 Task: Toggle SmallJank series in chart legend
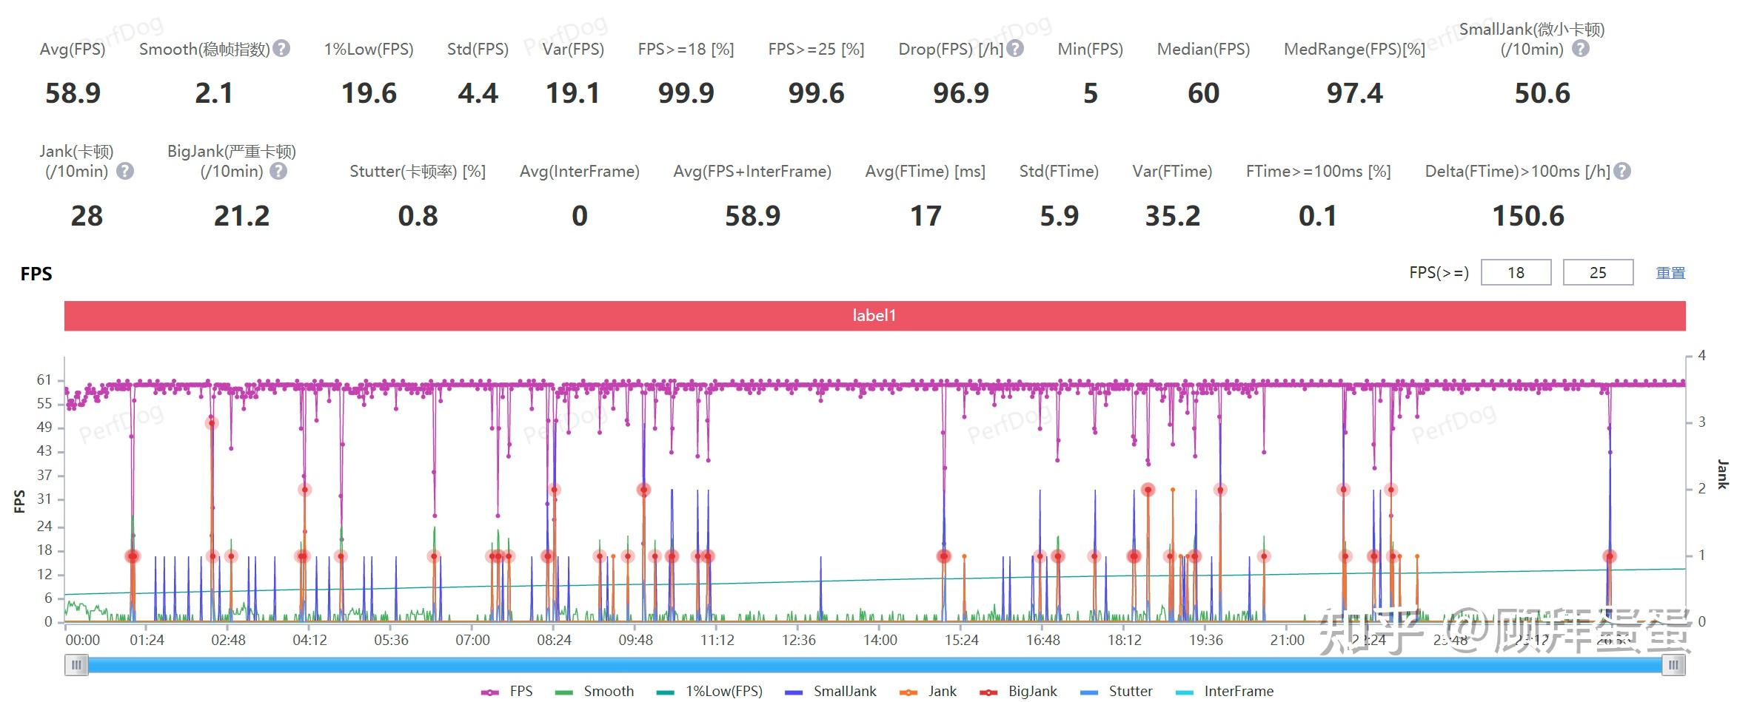point(831,691)
